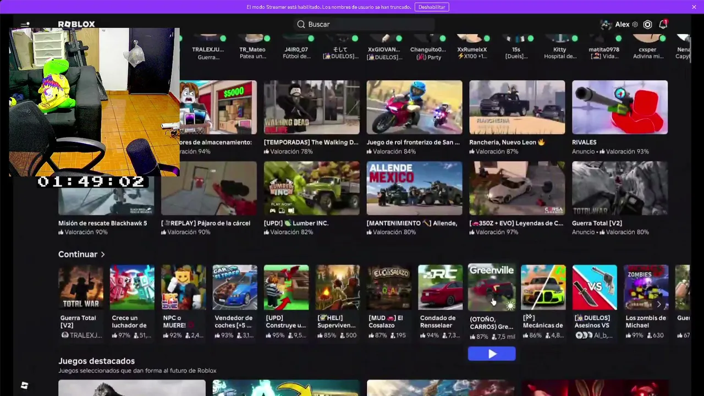Open Crece un luchador in Continuar row
The width and height of the screenshot is (704, 396).
132,288
